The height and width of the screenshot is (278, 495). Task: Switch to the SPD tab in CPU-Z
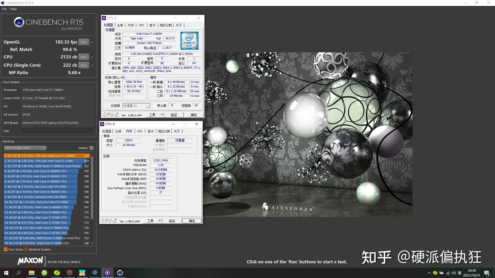[141, 25]
